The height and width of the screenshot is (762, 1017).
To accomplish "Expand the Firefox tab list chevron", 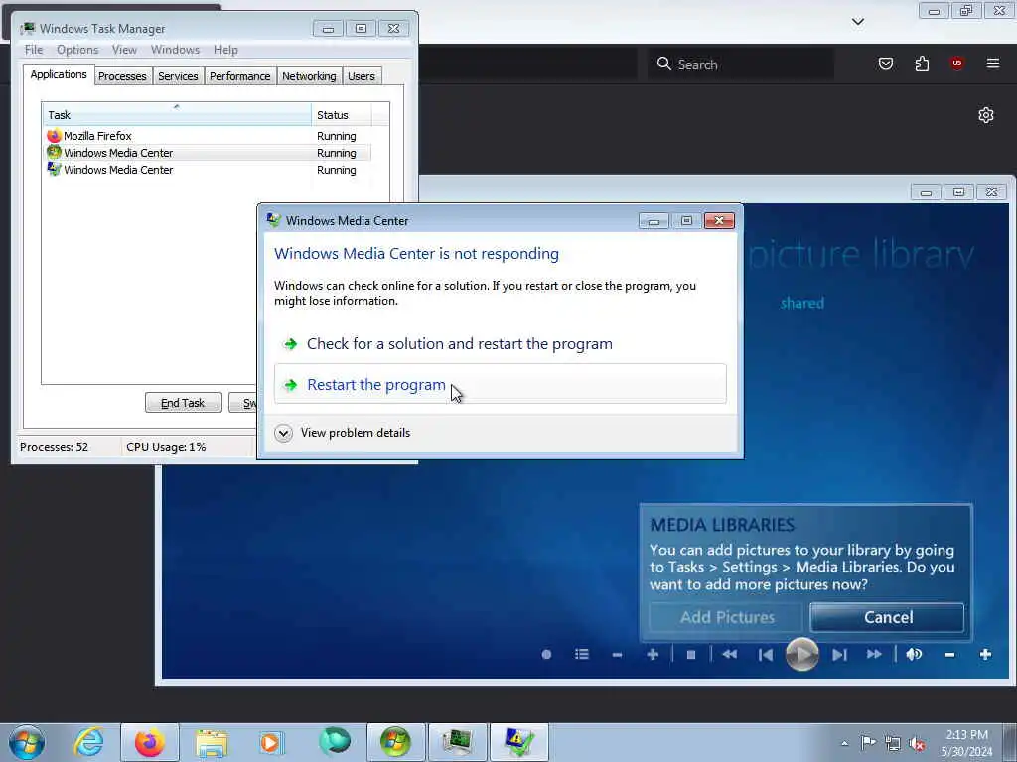I will (x=858, y=22).
